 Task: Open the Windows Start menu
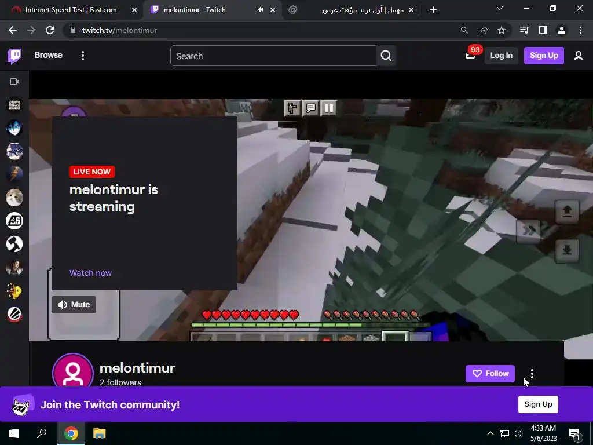click(14, 433)
